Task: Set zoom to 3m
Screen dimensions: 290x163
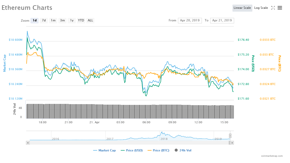Action: (x=62, y=20)
